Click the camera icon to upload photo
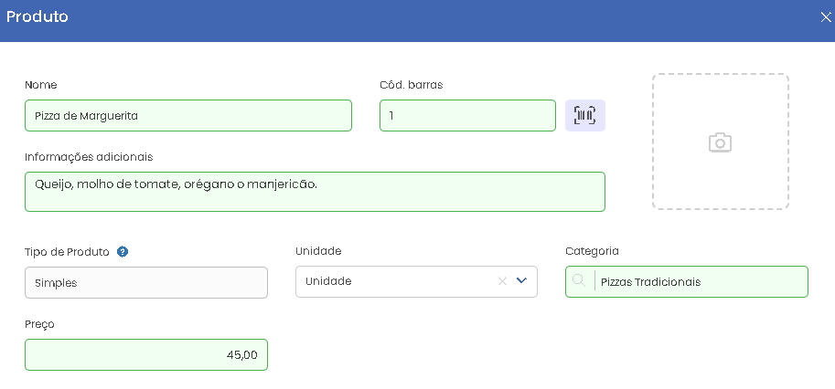 pyautogui.click(x=720, y=142)
